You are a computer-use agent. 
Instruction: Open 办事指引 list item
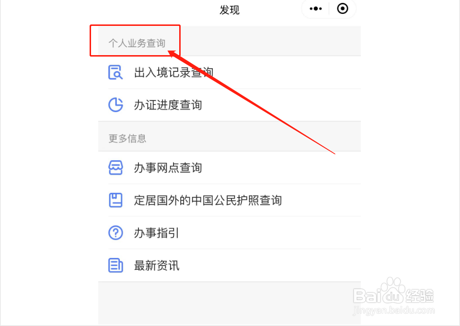click(230, 233)
